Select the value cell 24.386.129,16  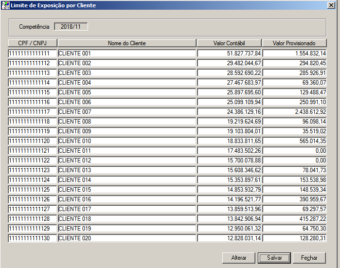[229, 112]
